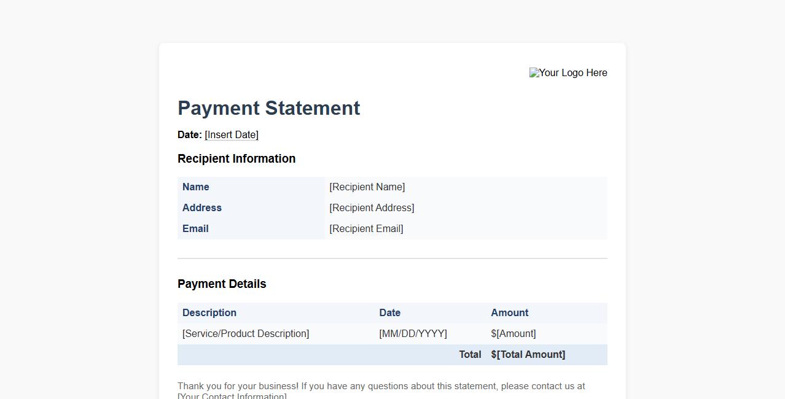Viewport: 785px width, 399px height.
Task: Click the [MM/DD/YYYY] date cell
Action: (x=413, y=333)
